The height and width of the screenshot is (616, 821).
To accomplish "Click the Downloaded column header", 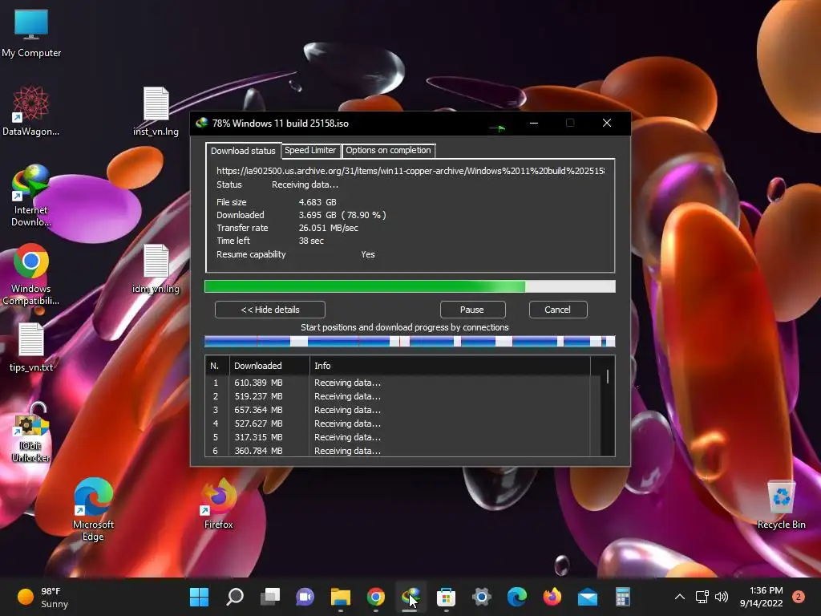I will point(269,366).
